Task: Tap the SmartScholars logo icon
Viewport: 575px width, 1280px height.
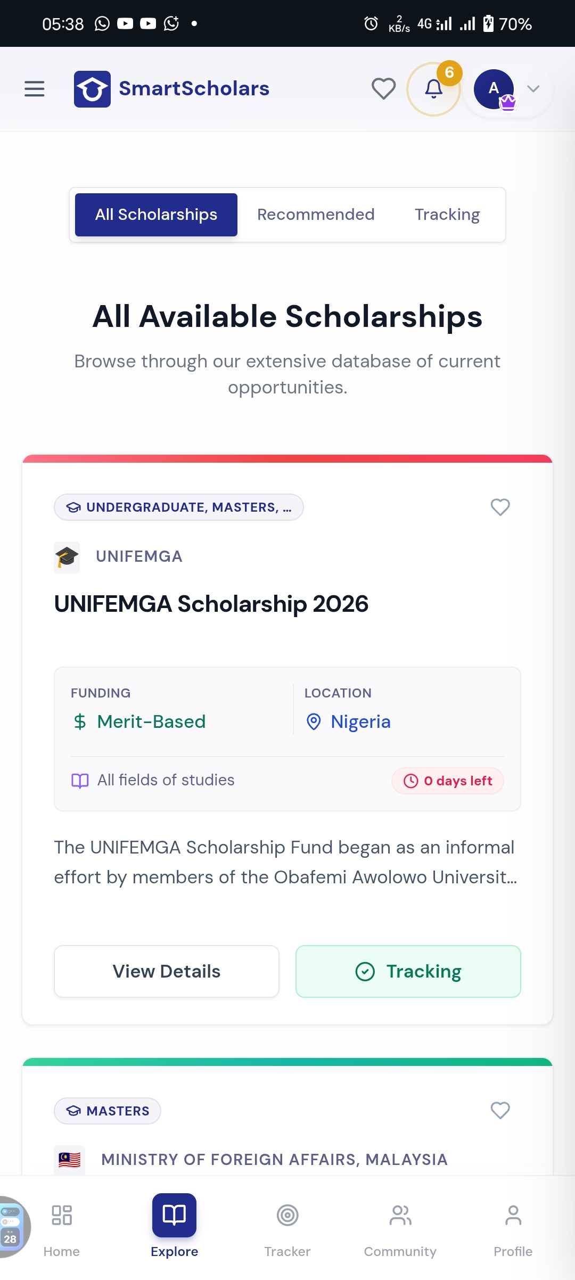Action: click(x=92, y=89)
